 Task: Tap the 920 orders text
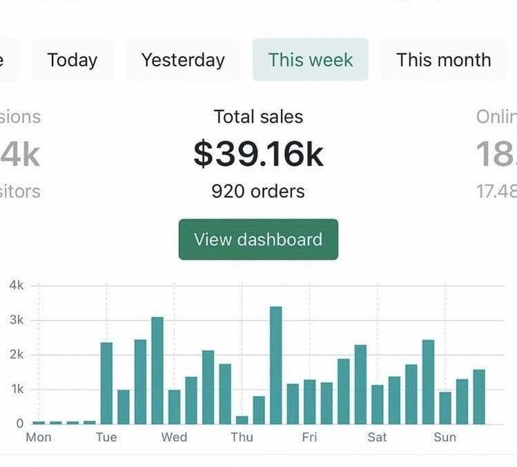pos(258,191)
